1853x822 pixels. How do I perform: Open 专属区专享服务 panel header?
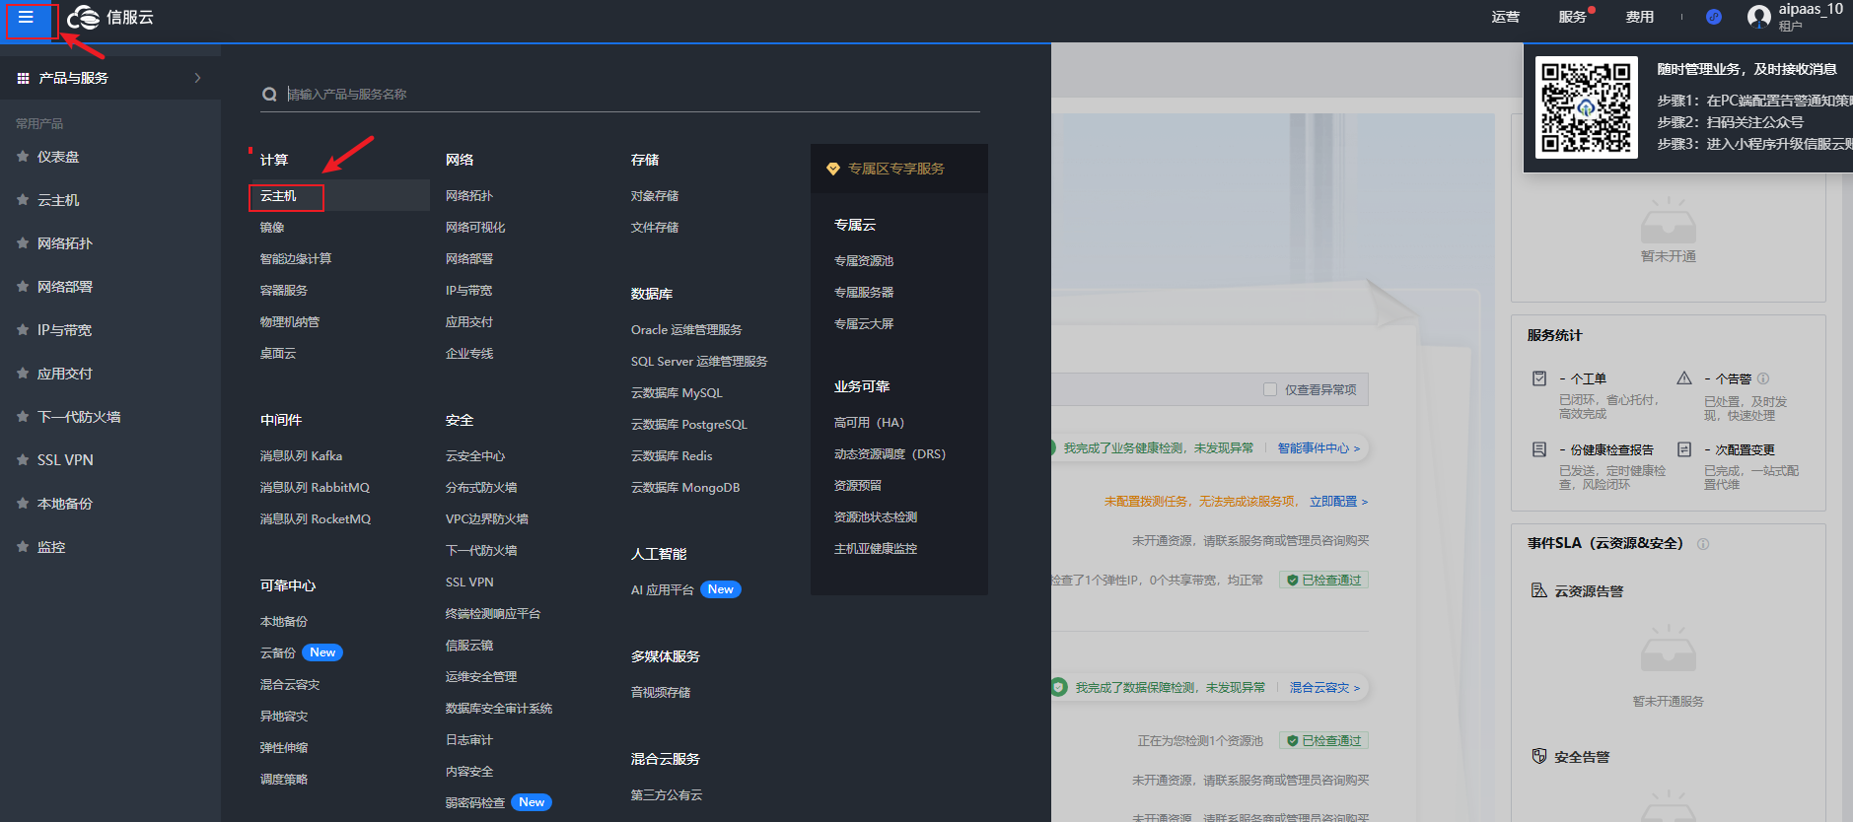895,169
